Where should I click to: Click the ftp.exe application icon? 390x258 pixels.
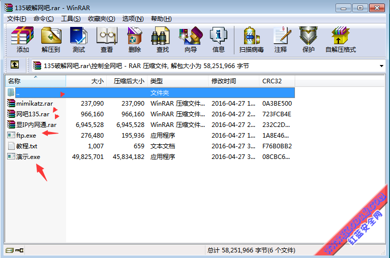point(11,135)
